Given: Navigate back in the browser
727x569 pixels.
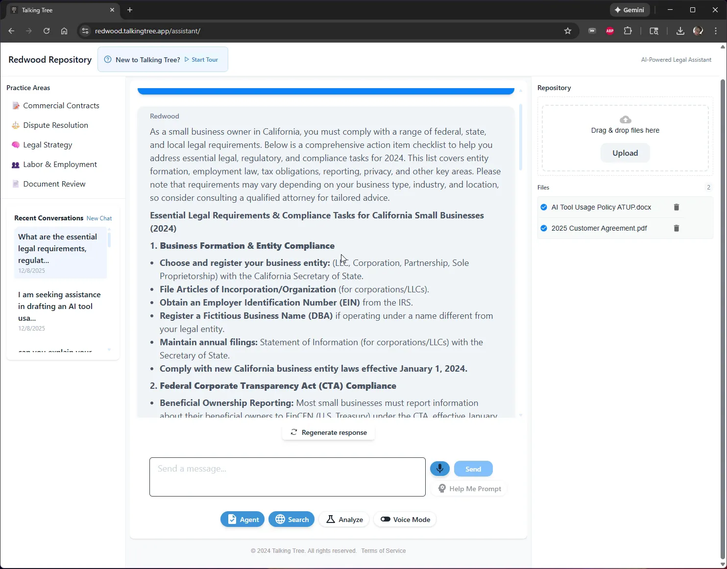Looking at the screenshot, I should [11, 31].
